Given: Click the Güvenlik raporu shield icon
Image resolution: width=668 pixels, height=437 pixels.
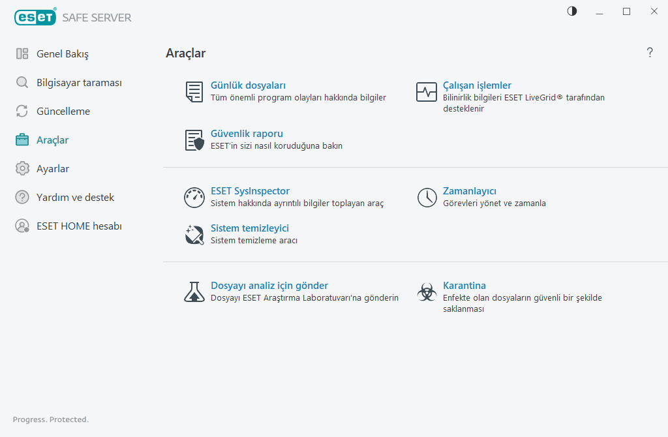Looking at the screenshot, I should tap(194, 140).
